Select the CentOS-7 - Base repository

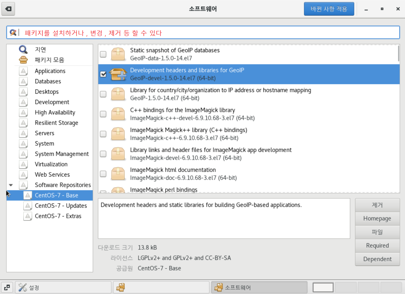(50, 195)
